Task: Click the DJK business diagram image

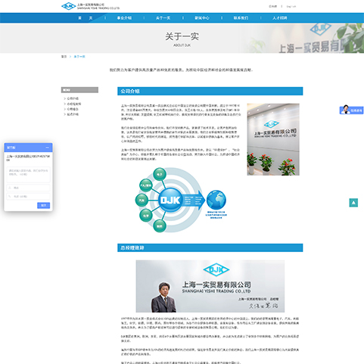Action: click(x=181, y=200)
